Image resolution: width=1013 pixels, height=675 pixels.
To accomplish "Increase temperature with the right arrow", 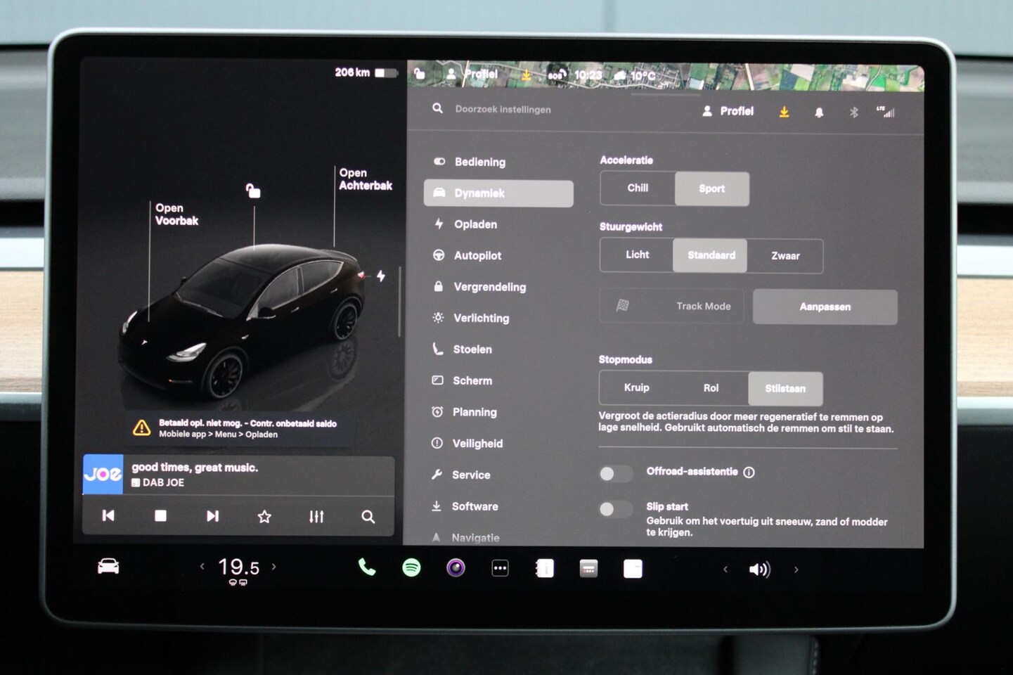I will 274,567.
